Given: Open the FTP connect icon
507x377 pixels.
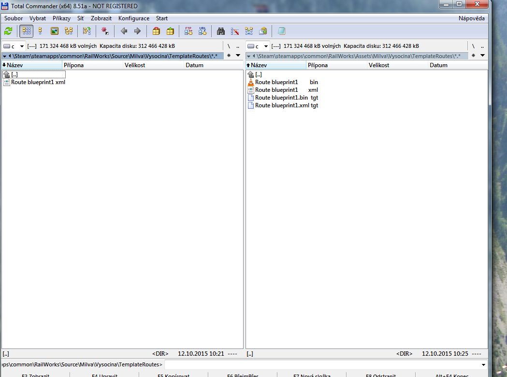Looking at the screenshot, I should tap(188, 31).
